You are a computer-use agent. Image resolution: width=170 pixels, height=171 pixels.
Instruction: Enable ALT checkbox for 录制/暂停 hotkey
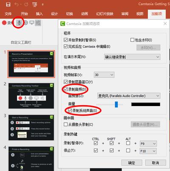(128, 143)
